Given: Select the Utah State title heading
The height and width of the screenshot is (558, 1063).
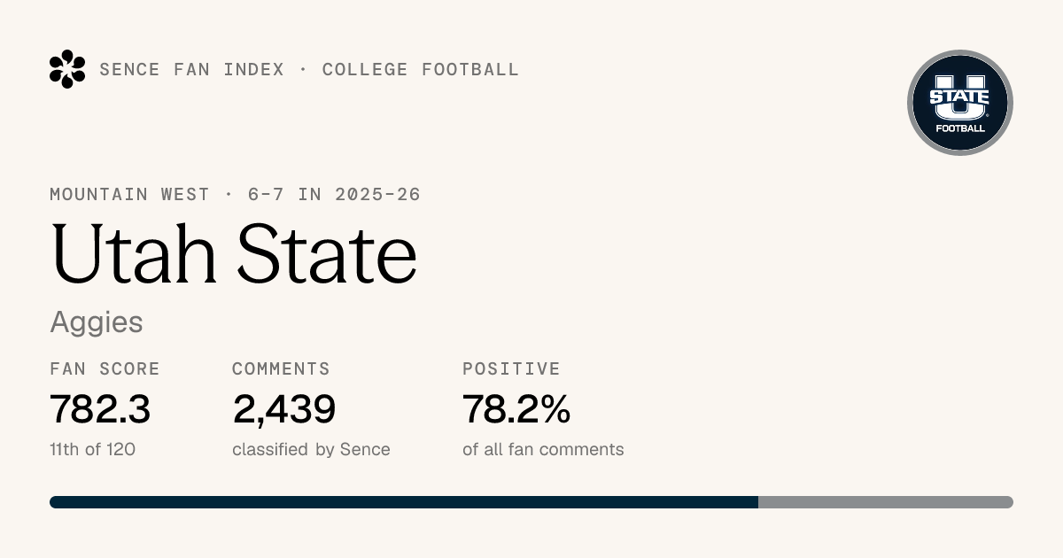Looking at the screenshot, I should point(234,253).
